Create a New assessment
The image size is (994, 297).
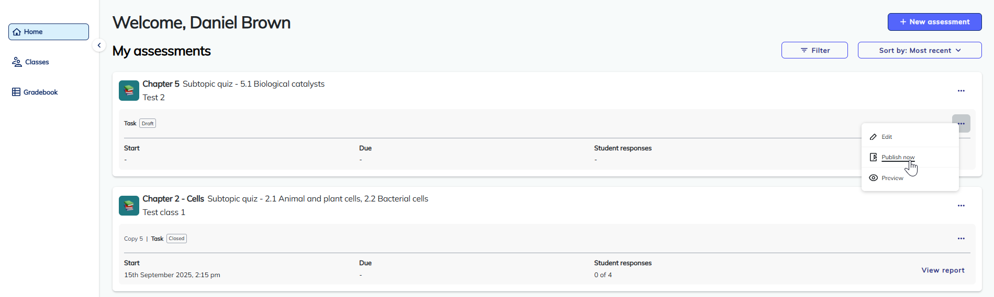click(934, 22)
